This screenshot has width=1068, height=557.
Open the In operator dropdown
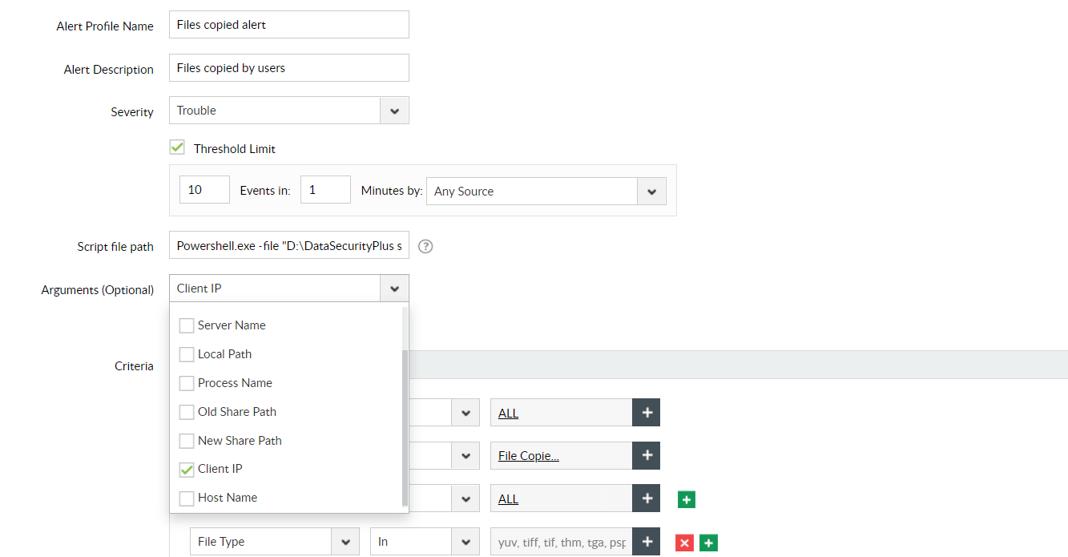click(465, 541)
